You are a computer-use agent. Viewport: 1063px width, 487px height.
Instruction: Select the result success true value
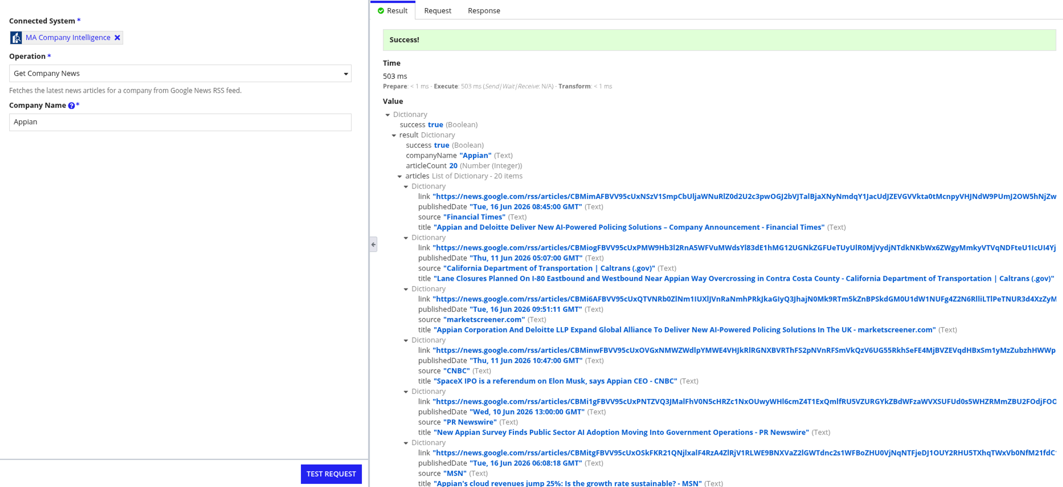click(442, 145)
